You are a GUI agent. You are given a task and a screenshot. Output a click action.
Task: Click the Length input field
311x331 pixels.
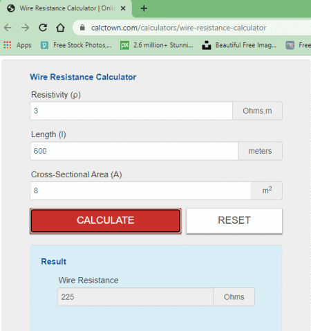[x=134, y=151]
